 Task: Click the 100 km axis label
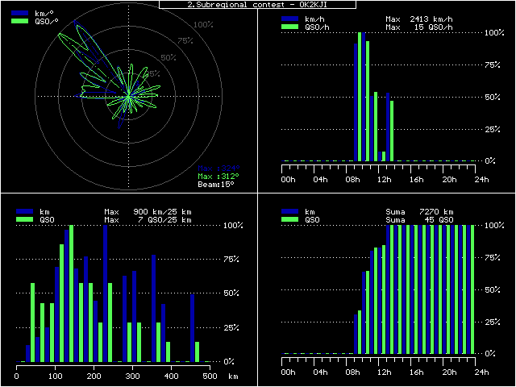[56, 377]
